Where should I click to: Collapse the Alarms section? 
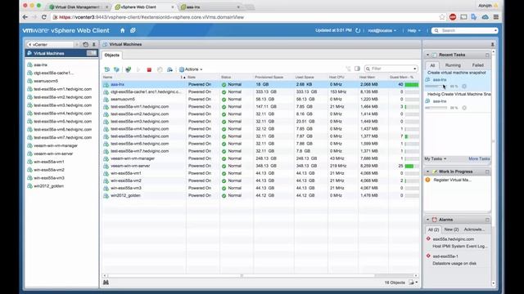427,220
